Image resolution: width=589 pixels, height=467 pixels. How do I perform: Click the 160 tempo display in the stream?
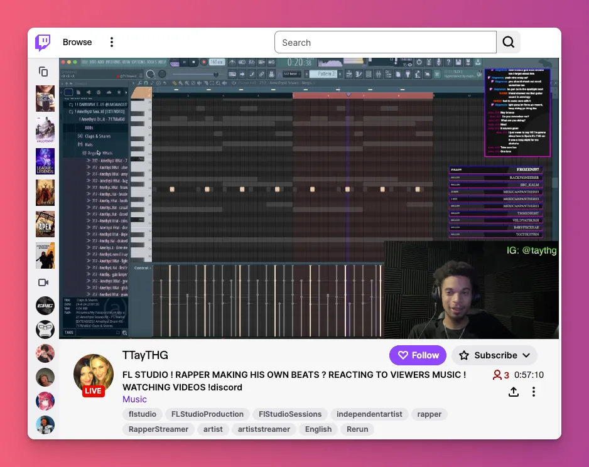click(x=217, y=62)
